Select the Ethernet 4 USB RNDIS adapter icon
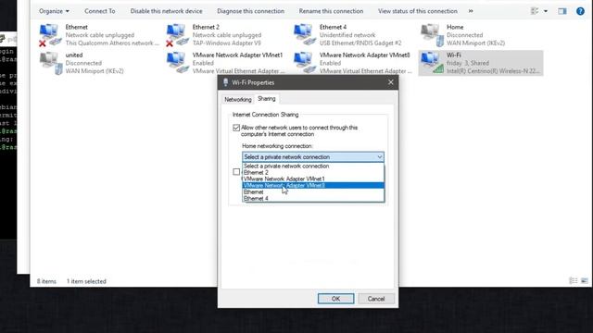This screenshot has height=333, width=593. point(305,34)
